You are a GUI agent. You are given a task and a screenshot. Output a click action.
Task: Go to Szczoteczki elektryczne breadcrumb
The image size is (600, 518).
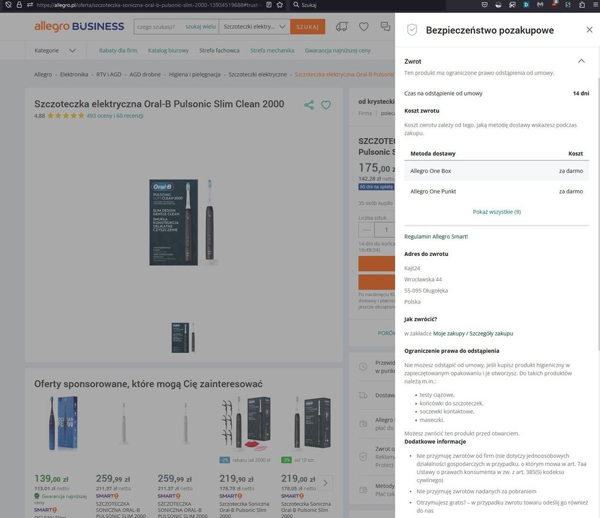(258, 75)
